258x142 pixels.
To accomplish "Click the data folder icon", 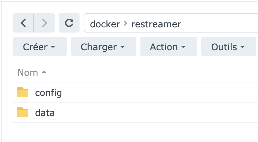I will [23, 113].
